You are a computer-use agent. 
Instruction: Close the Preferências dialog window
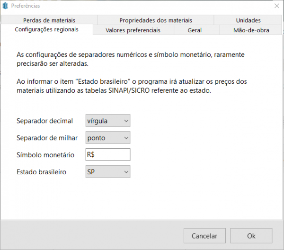276,6
